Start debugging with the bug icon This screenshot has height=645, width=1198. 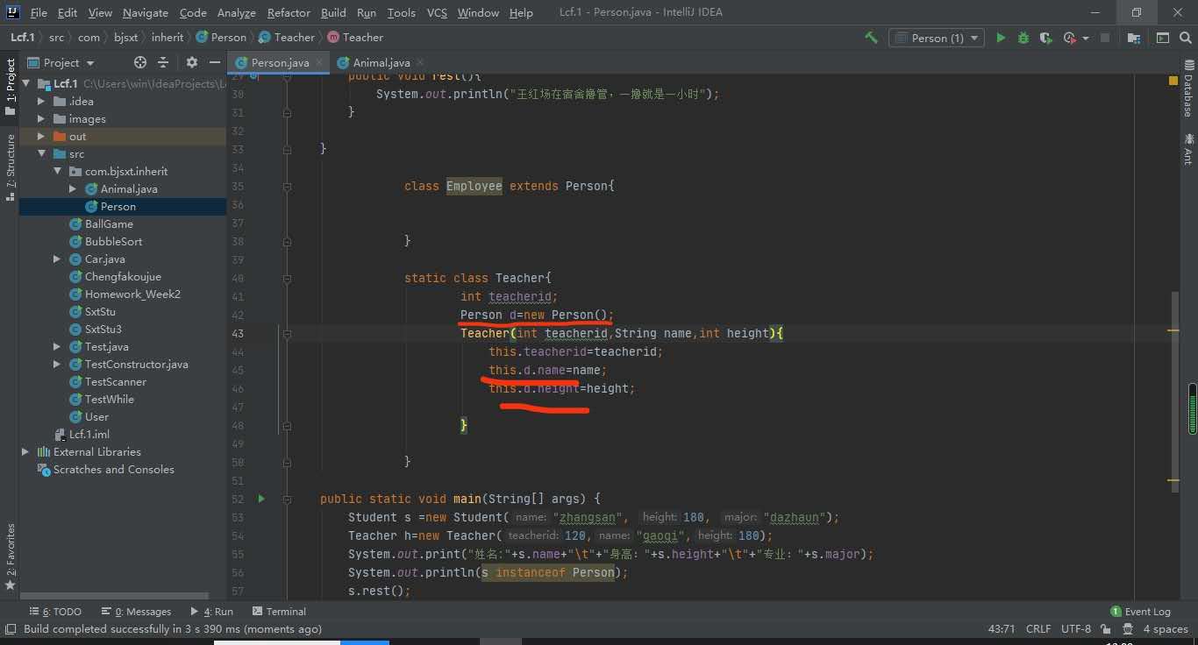click(1023, 38)
